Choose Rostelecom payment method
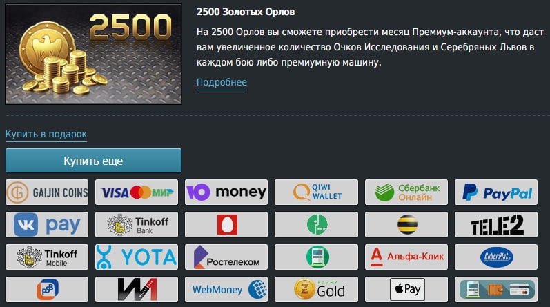 click(226, 257)
